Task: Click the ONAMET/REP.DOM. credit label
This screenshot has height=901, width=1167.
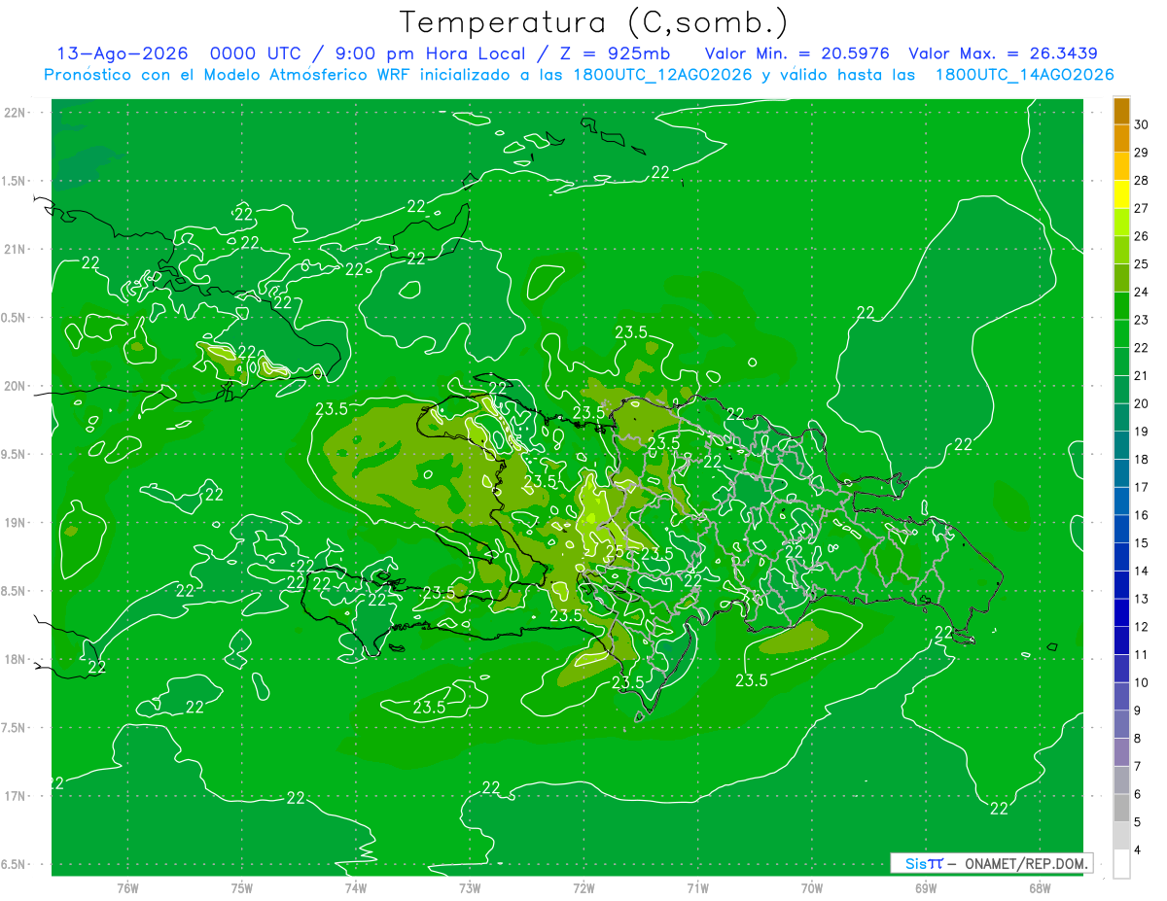Action: click(1026, 863)
